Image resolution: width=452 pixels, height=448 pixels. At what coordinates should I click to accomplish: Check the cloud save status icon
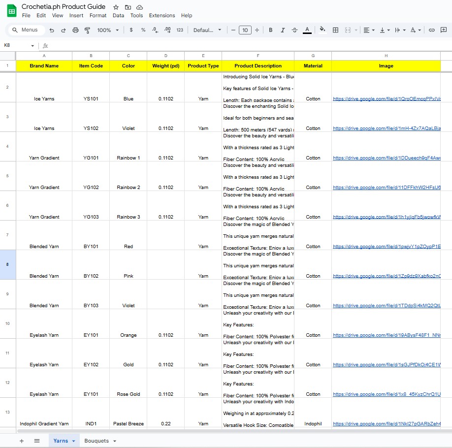tap(139, 7)
